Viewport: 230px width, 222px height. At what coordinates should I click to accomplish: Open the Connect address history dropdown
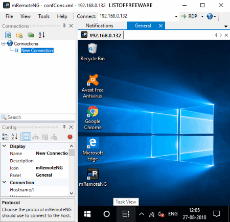coord(176,16)
